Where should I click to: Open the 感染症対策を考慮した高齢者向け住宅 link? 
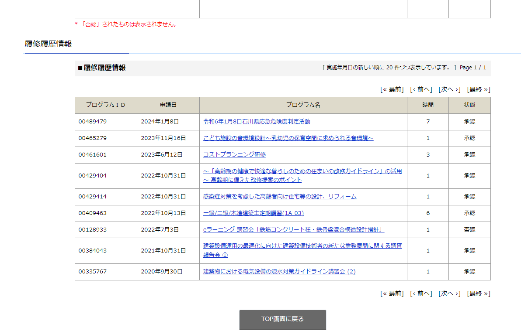[280, 196]
